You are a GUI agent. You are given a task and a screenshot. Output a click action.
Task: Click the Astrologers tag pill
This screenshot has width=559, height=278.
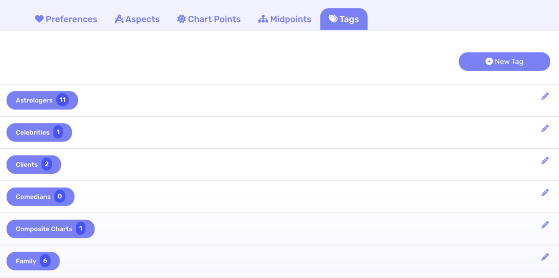pyautogui.click(x=34, y=100)
